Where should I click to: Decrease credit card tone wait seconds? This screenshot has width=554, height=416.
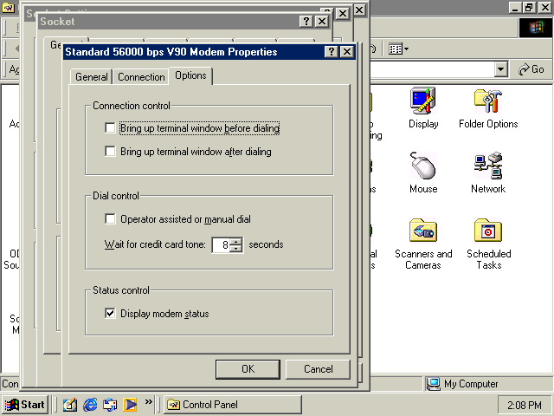(x=236, y=249)
